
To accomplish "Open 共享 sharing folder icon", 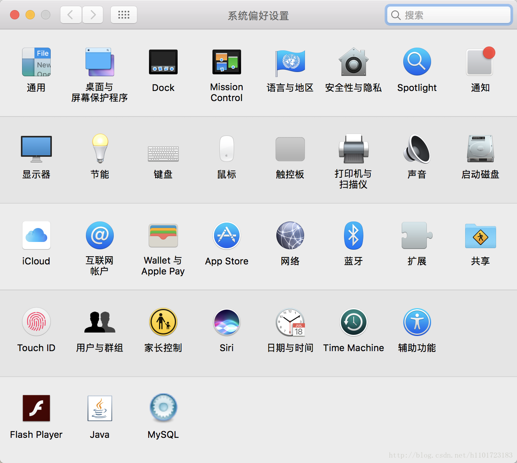I will point(481,236).
